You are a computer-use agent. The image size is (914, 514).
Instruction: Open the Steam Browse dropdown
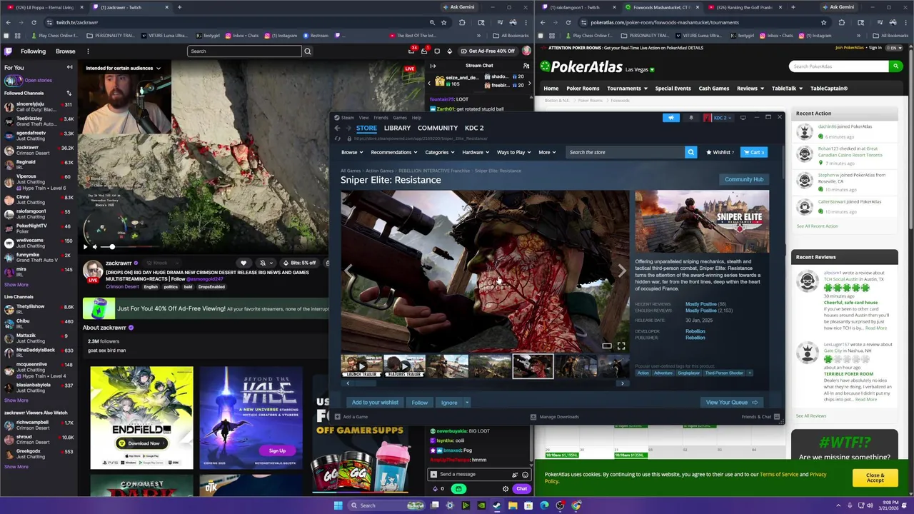point(351,152)
